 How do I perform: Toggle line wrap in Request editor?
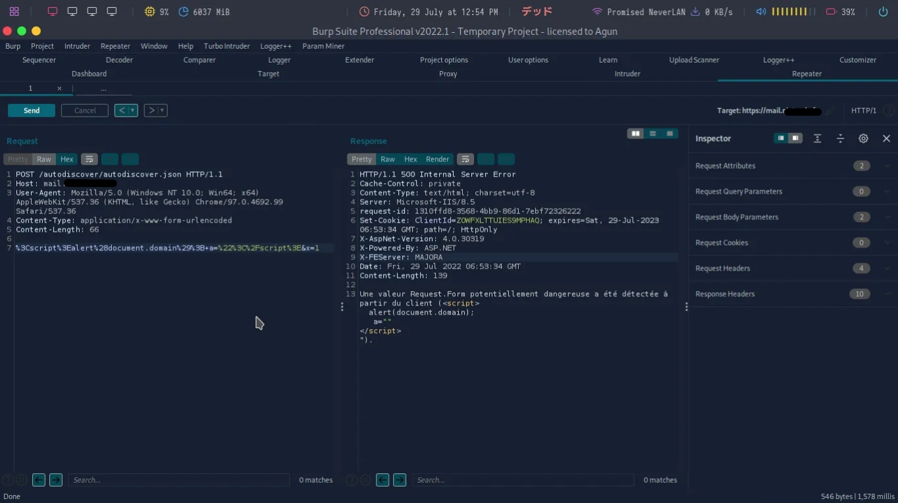pos(90,159)
